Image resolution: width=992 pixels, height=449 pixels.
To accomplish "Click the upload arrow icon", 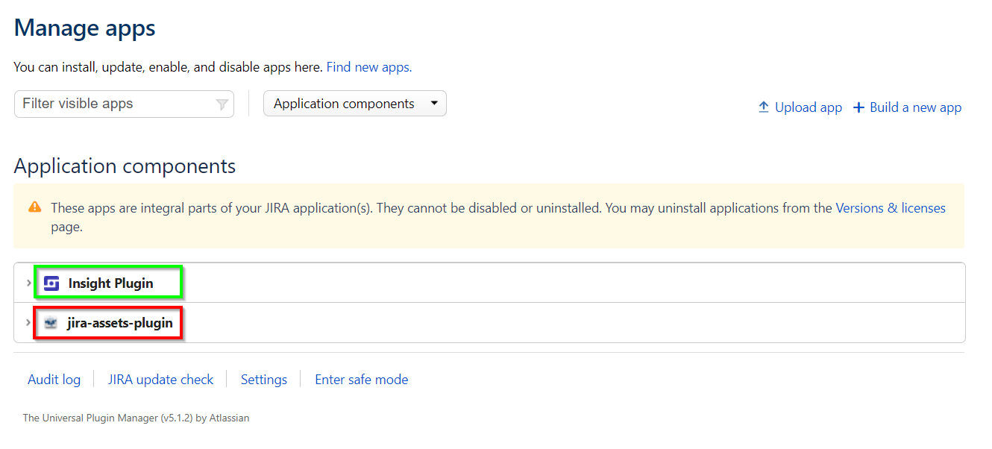I will click(x=763, y=107).
